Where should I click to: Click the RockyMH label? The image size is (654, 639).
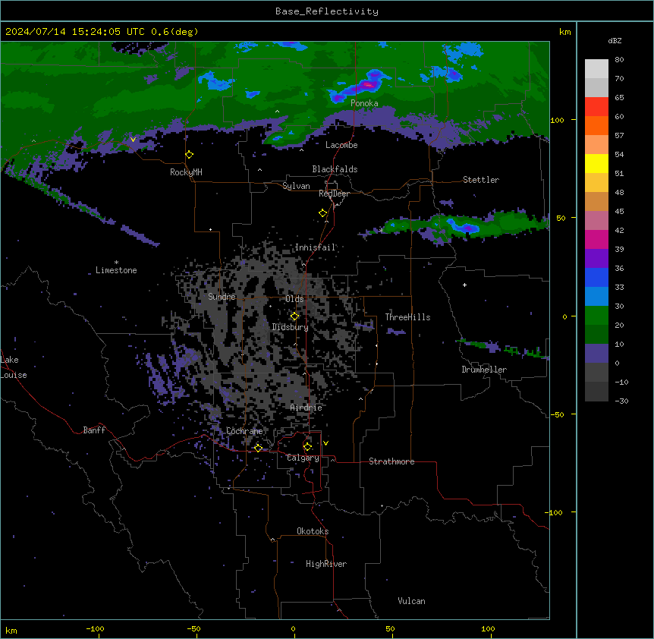[186, 172]
